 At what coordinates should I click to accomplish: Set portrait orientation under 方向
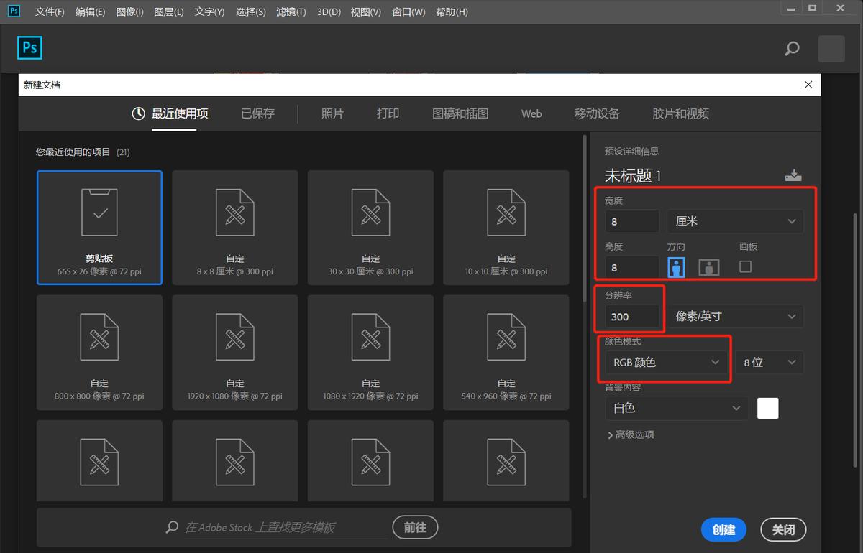pos(676,266)
